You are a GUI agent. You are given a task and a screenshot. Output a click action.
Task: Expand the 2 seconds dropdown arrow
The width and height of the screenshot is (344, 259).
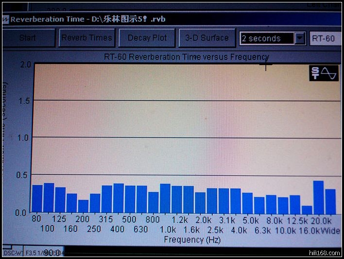point(300,38)
